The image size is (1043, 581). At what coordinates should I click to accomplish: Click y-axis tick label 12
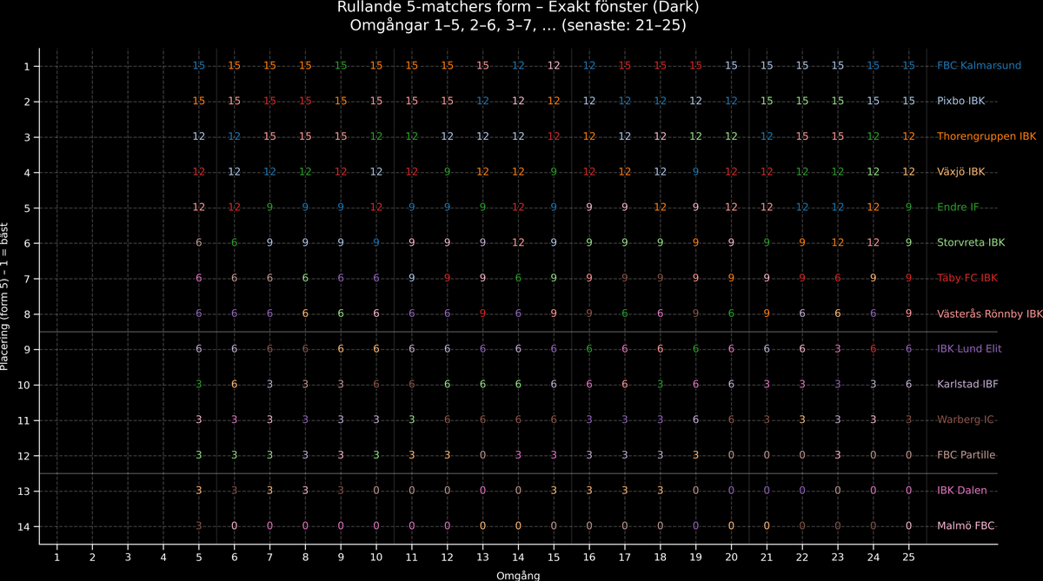click(24, 455)
